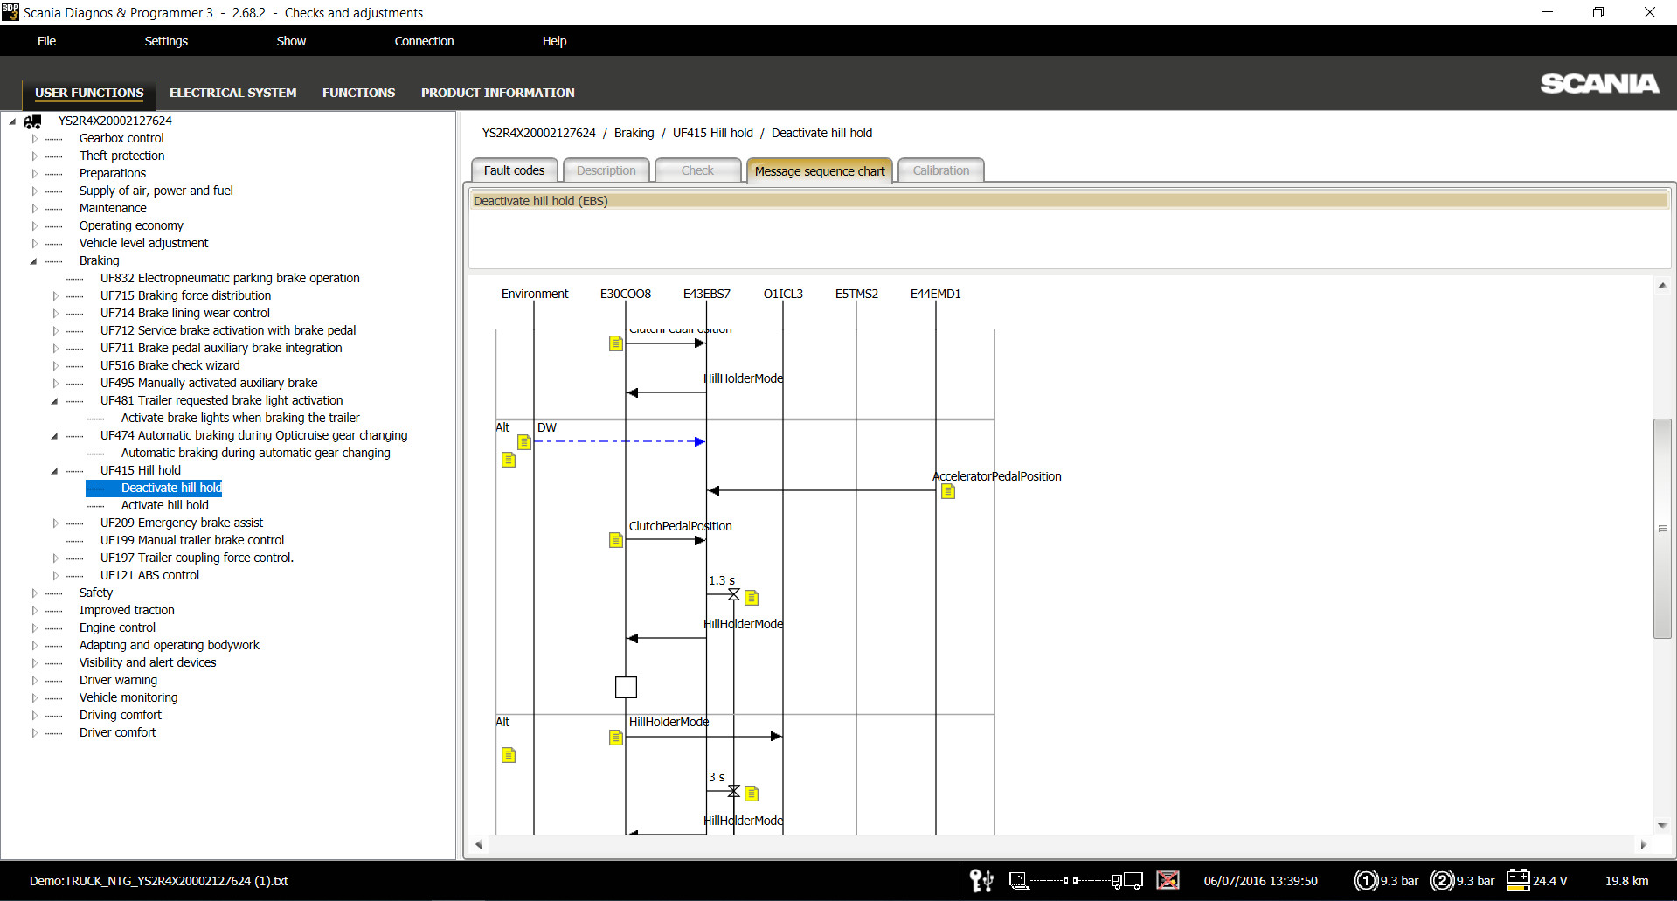Click the brake circuit 2 pressure icon
The image size is (1677, 901).
tap(1441, 880)
